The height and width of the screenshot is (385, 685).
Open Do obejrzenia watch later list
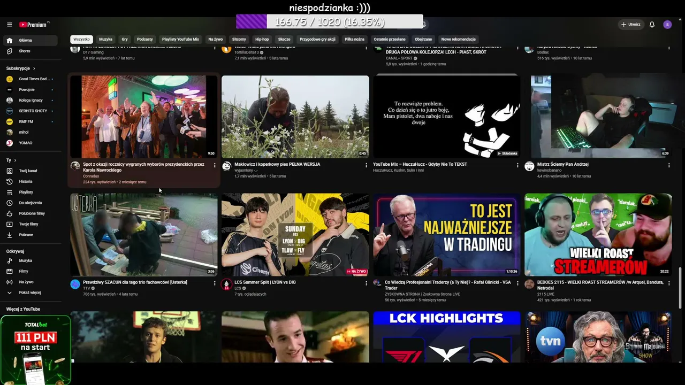[x=29, y=203]
